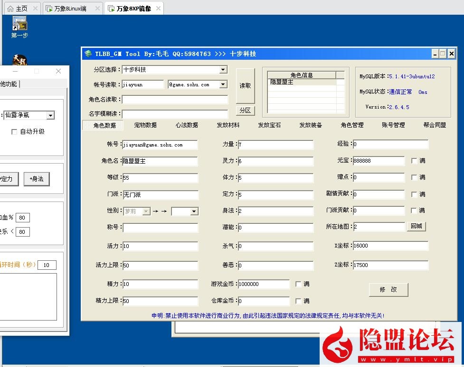464x367 pixels.
Task: Click the 回城 button next to 所在地图
Action: (x=417, y=226)
